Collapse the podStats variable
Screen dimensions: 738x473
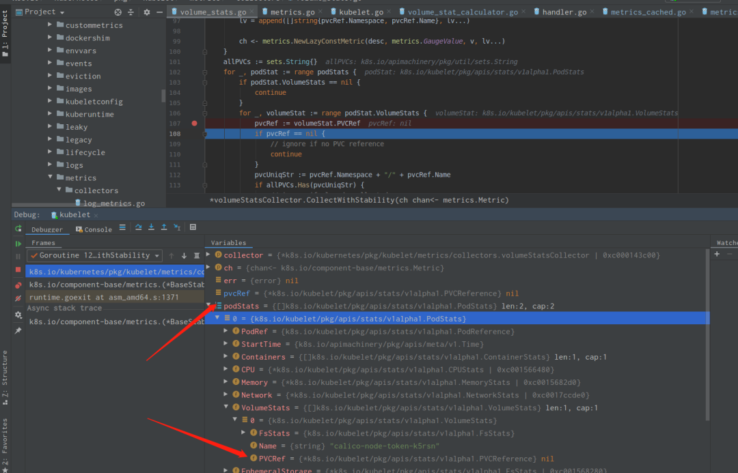(x=208, y=306)
